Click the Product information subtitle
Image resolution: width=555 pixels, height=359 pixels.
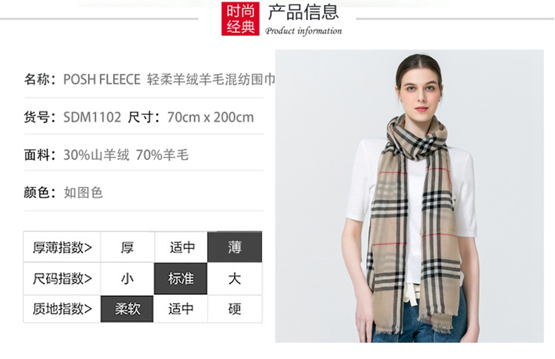point(304,31)
